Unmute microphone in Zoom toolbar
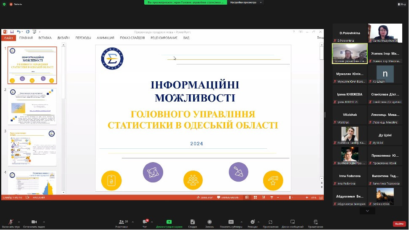The height and width of the screenshot is (230, 409). click(11, 223)
